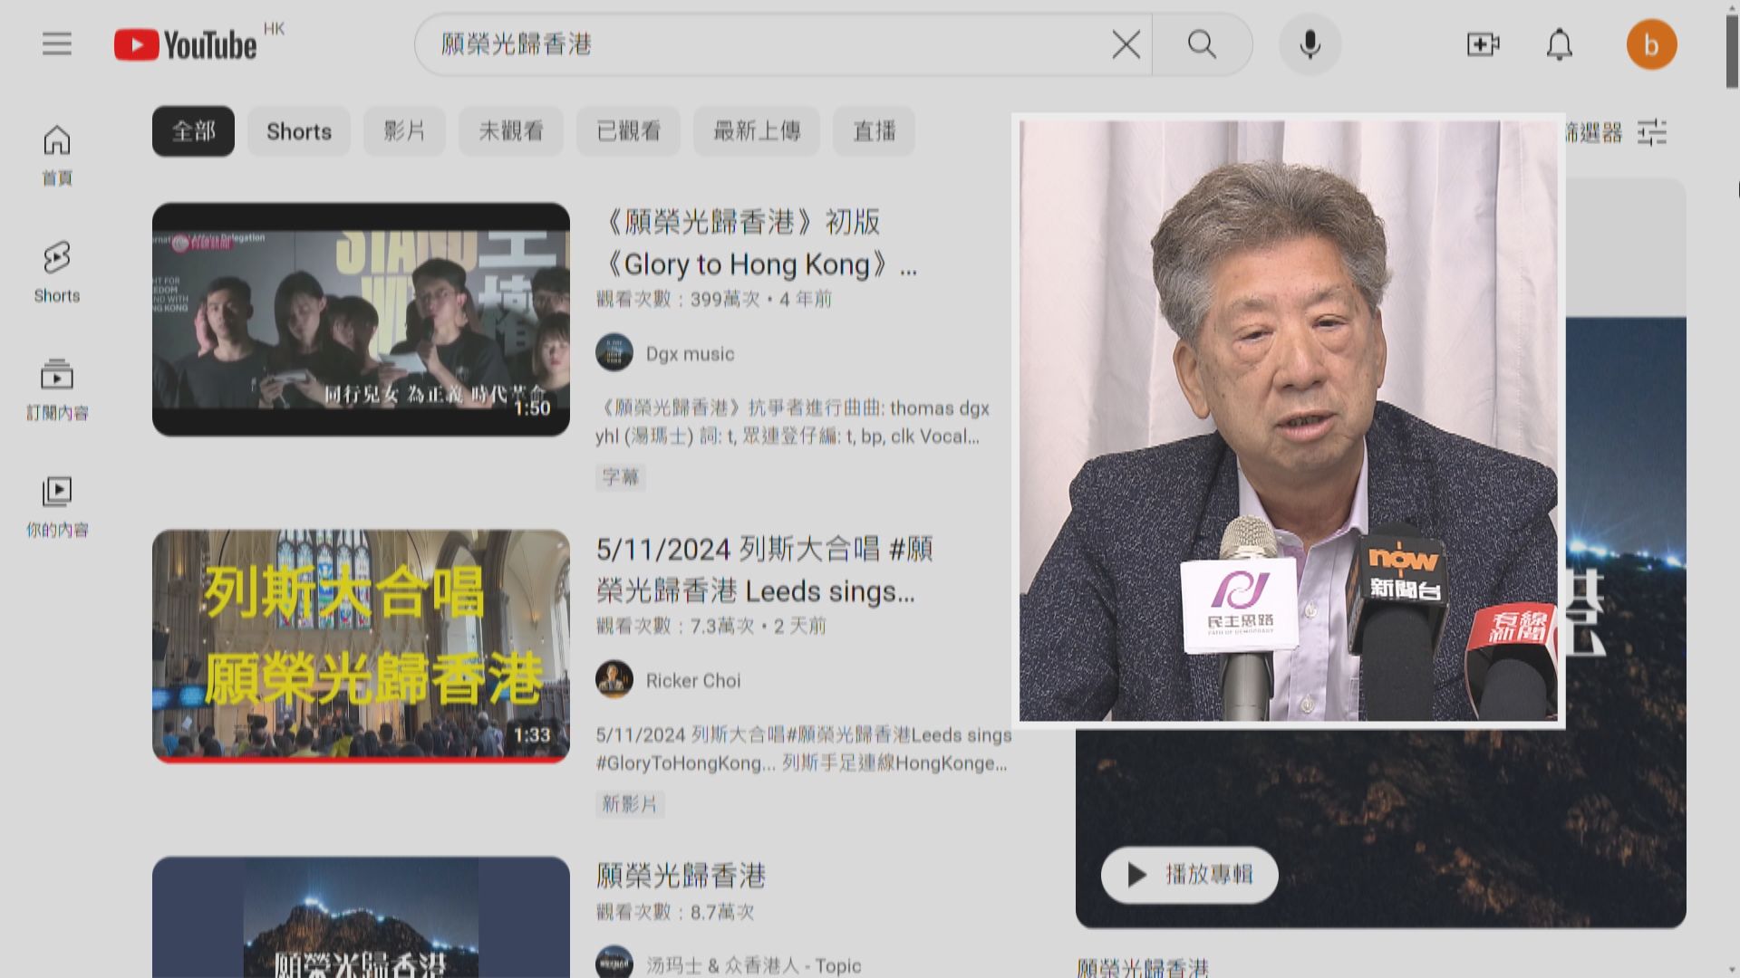Open thumbnail of Glory to Hong Kong 初版 video
The width and height of the screenshot is (1740, 978).
pyautogui.click(x=361, y=319)
